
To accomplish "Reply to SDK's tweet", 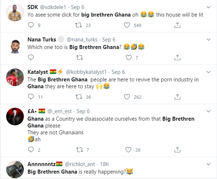I will click(x=31, y=25).
